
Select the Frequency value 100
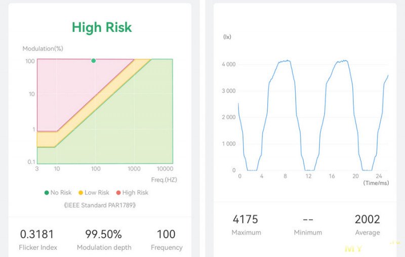(166, 234)
